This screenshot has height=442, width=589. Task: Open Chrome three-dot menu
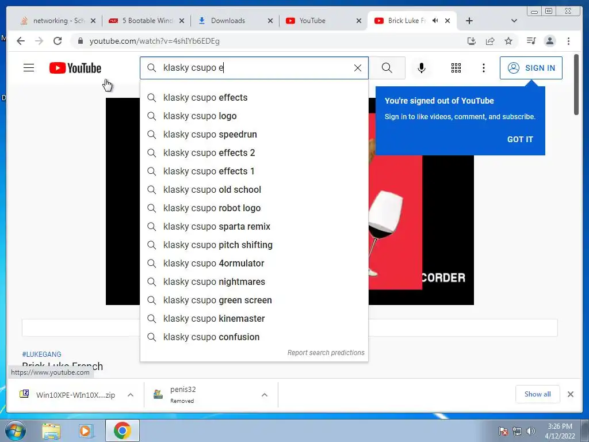tap(568, 41)
